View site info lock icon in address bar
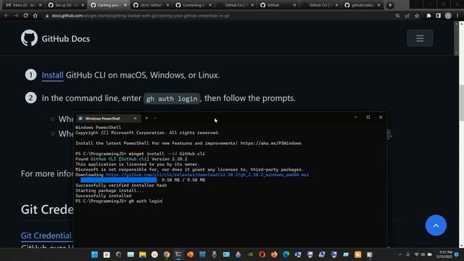The height and width of the screenshot is (261, 464). point(47,16)
